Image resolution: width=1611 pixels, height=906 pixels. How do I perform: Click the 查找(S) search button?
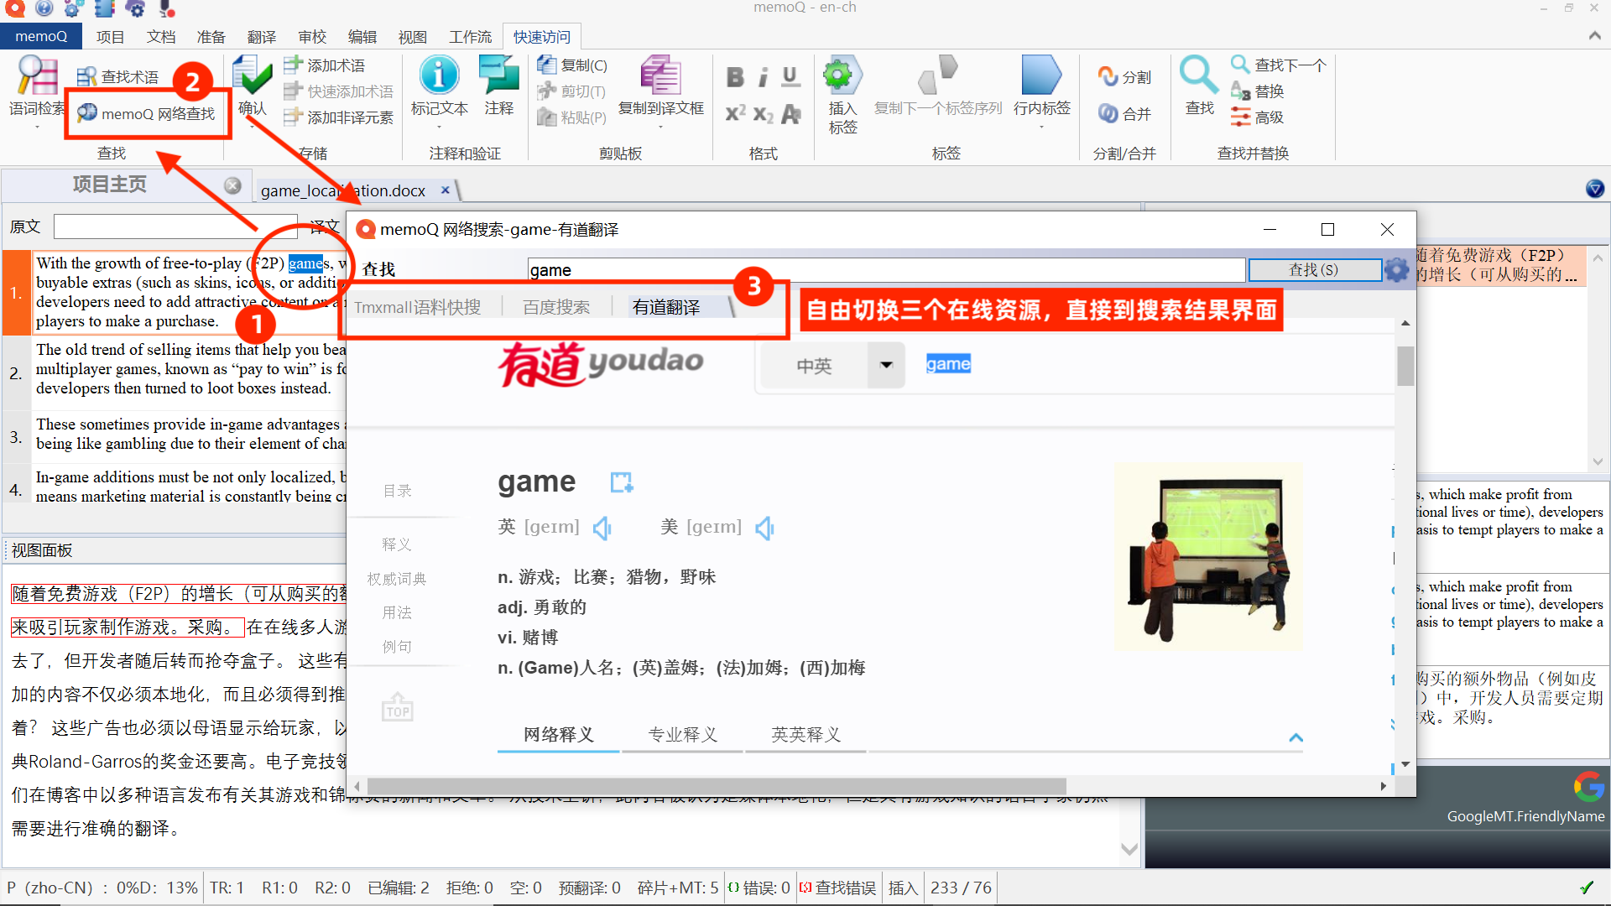click(x=1314, y=269)
